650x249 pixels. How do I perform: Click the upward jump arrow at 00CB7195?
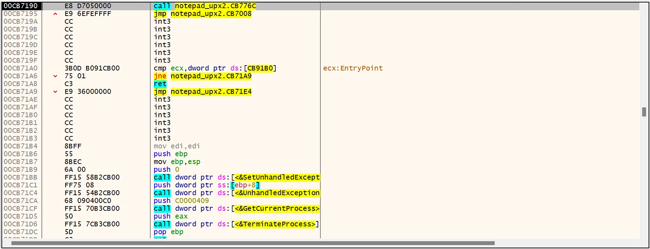point(55,14)
